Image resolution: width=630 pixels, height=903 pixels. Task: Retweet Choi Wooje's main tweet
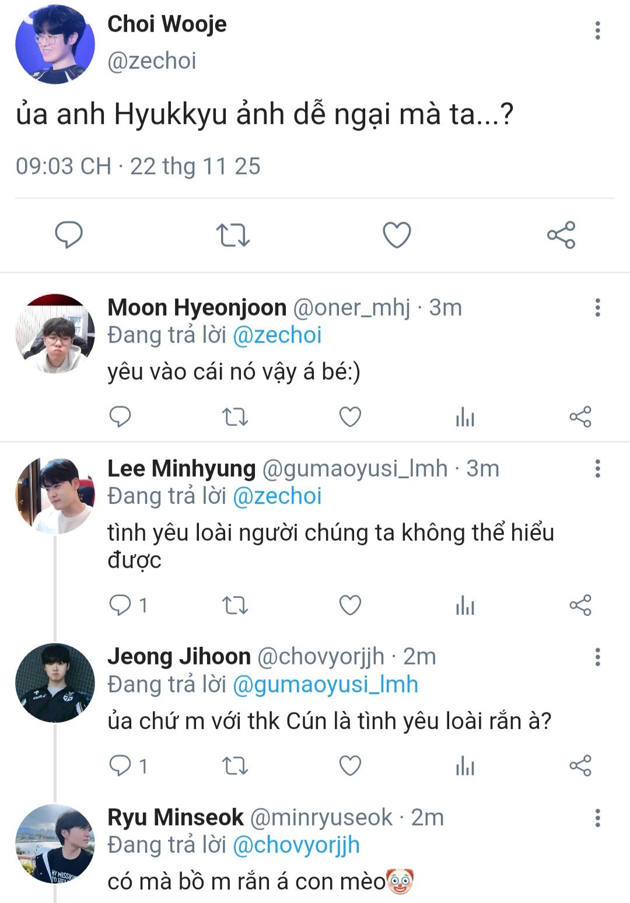pos(233,235)
